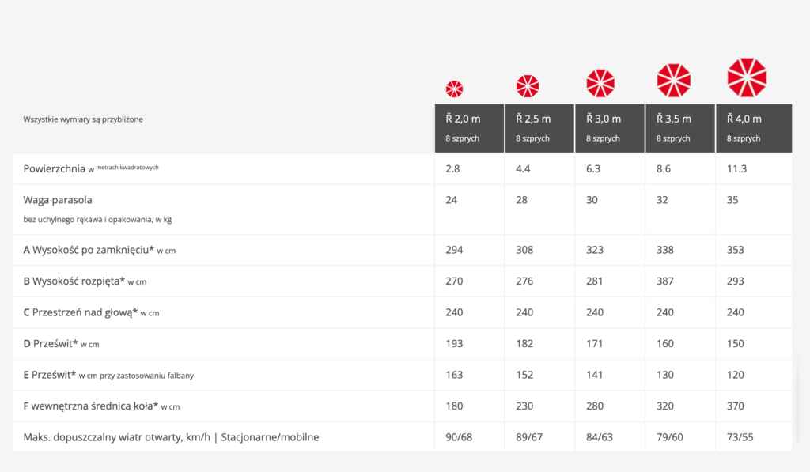This screenshot has height=472, width=810.
Task: Select the umbrella icon above 2,5 m column
Action: (x=528, y=85)
